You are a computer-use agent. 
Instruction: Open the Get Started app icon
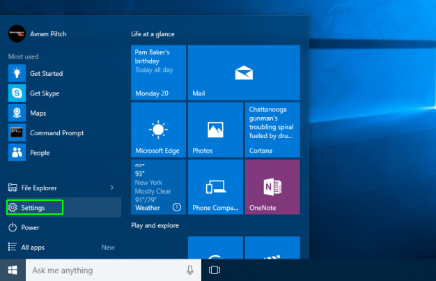pos(17,73)
